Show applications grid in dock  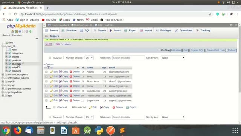[235, 130]
